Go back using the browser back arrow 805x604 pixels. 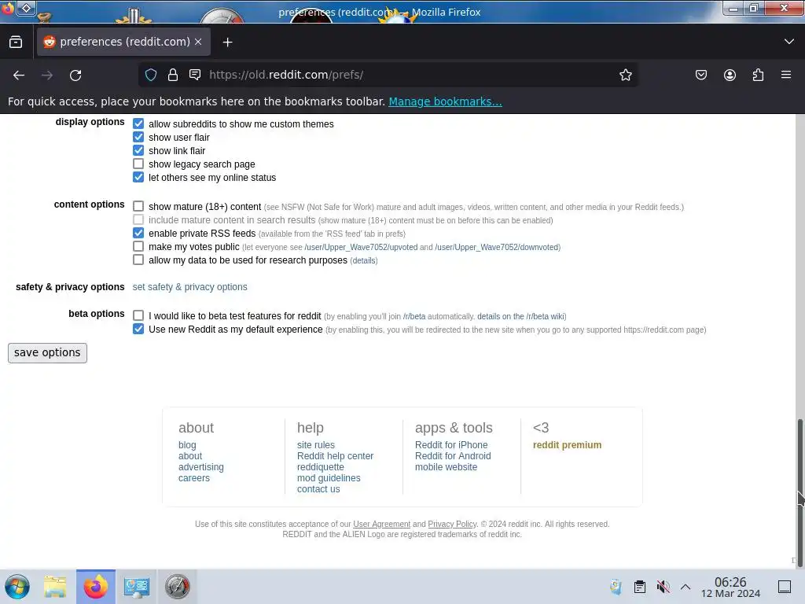point(19,75)
